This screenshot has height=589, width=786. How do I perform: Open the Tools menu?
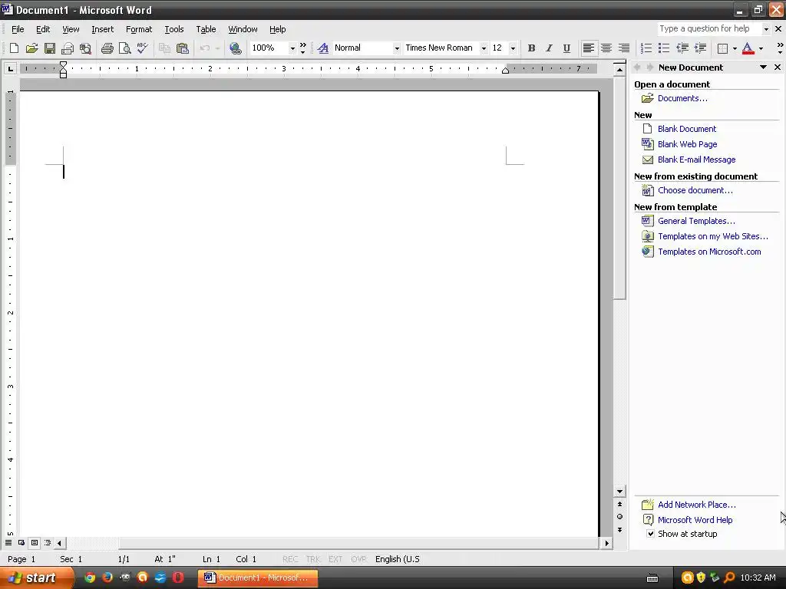click(x=174, y=29)
